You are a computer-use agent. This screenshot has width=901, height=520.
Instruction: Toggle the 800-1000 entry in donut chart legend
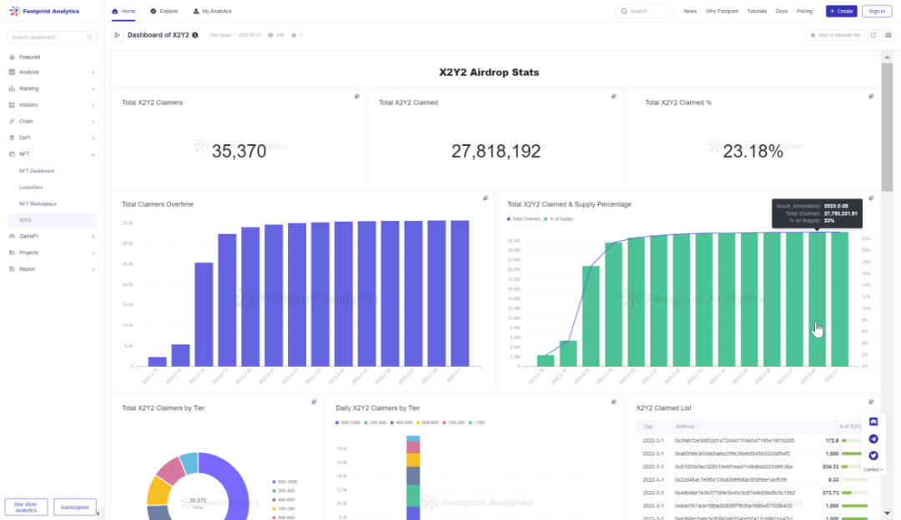(x=284, y=482)
